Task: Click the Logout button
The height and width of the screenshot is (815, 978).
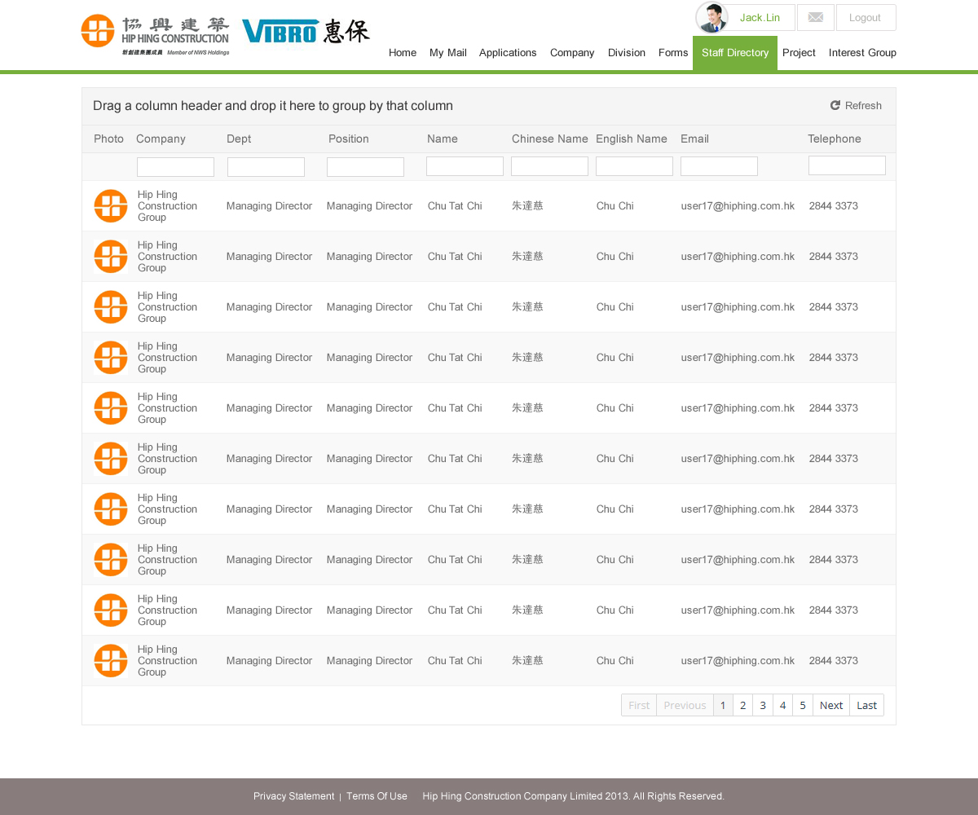Action: pyautogui.click(x=865, y=18)
